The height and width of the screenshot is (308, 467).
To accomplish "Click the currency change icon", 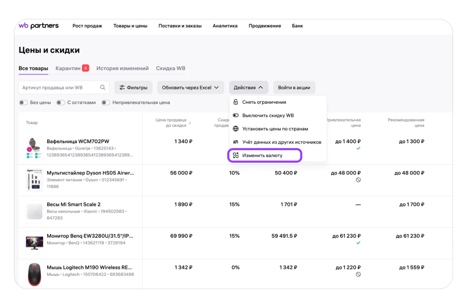I will click(236, 155).
